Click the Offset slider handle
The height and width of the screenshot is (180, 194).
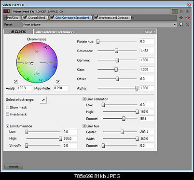117,79
